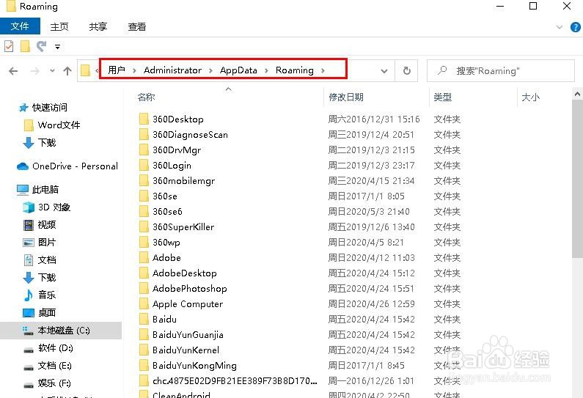Click Administrator in the address breadcrumb

click(x=172, y=70)
